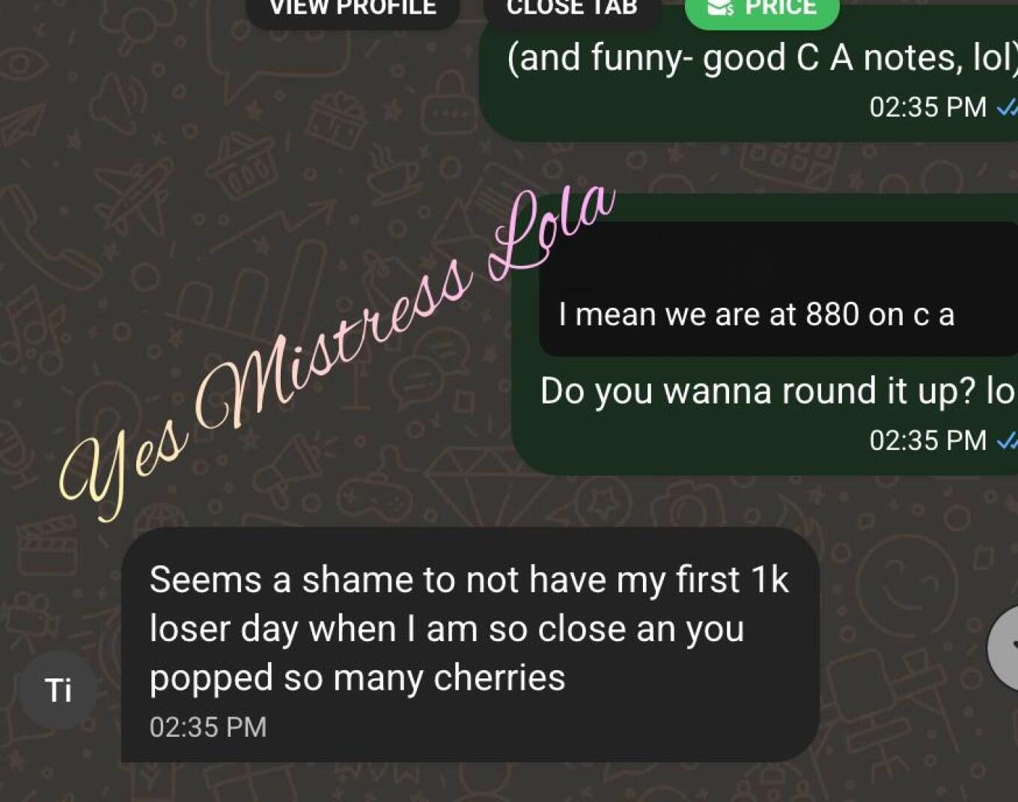Open quoted reply "I mean we are at 880"
The height and width of the screenshot is (802, 1018).
(x=778, y=288)
